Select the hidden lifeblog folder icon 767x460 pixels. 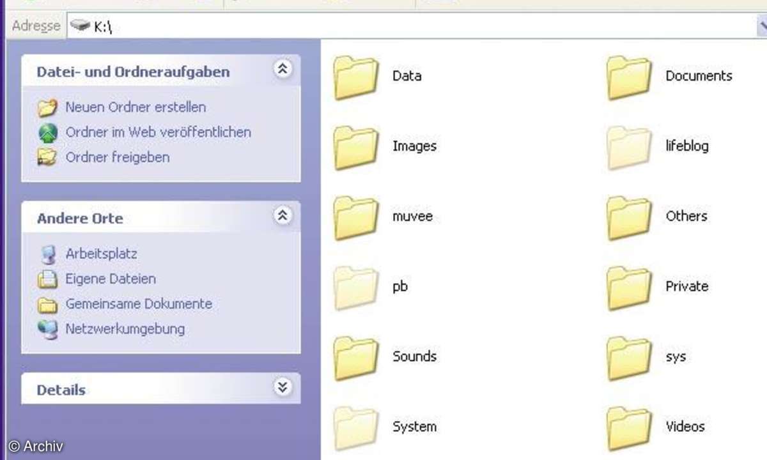click(630, 148)
